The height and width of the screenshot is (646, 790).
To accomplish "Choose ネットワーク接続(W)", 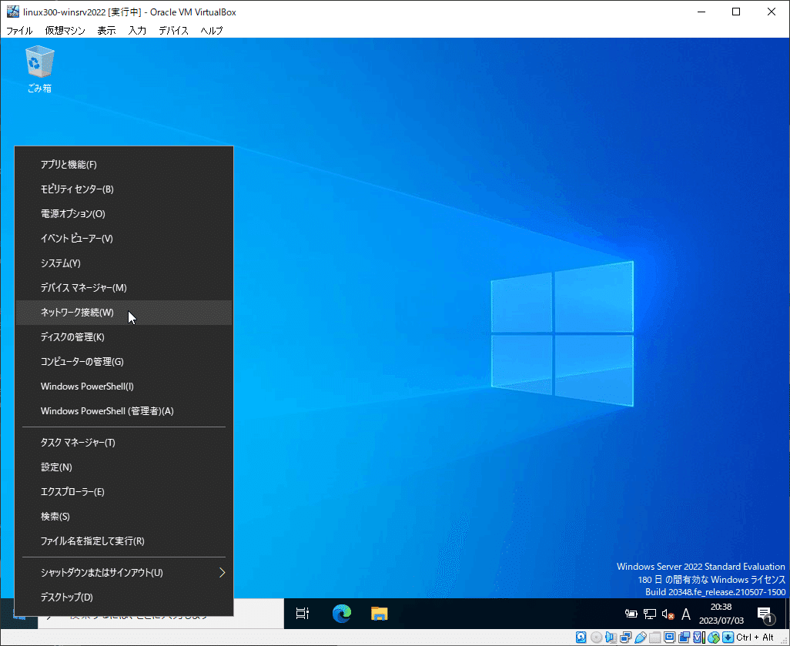I will tap(124, 313).
